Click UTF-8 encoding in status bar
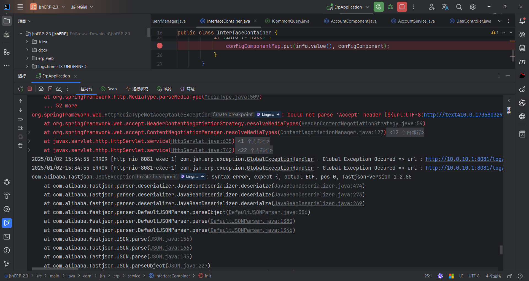529x281 pixels. click(474, 276)
